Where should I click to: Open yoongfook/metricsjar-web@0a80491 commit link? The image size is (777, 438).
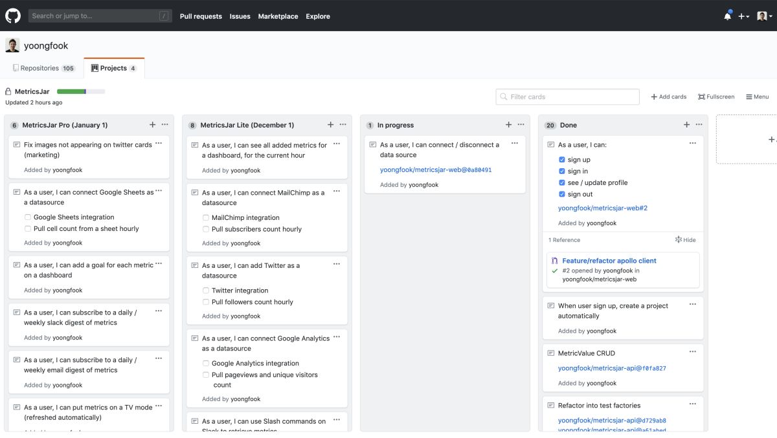(436, 170)
